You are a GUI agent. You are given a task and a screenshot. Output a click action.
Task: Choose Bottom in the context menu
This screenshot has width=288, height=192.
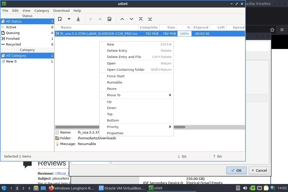point(136,120)
